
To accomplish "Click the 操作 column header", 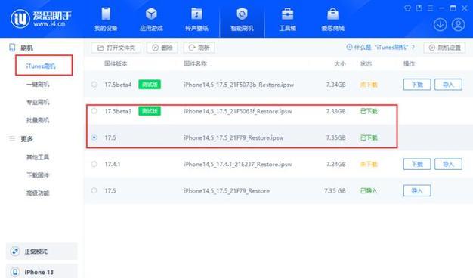I will 409,64.
